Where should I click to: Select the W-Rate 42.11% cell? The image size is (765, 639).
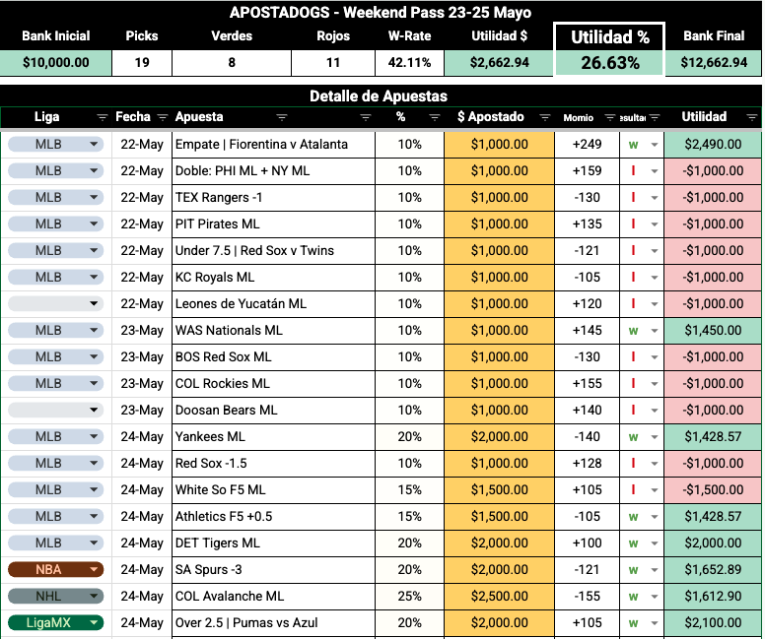coord(409,63)
